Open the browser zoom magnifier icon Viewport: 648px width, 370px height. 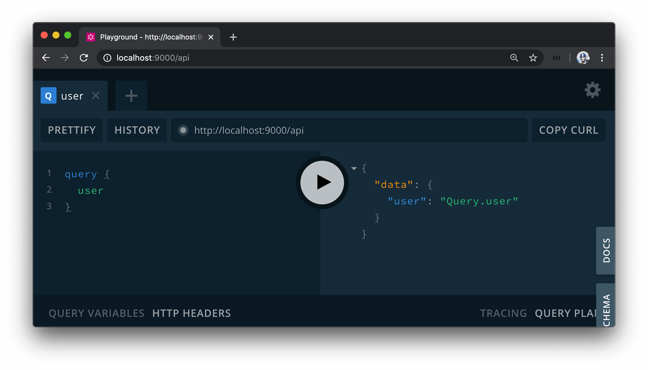(x=514, y=58)
